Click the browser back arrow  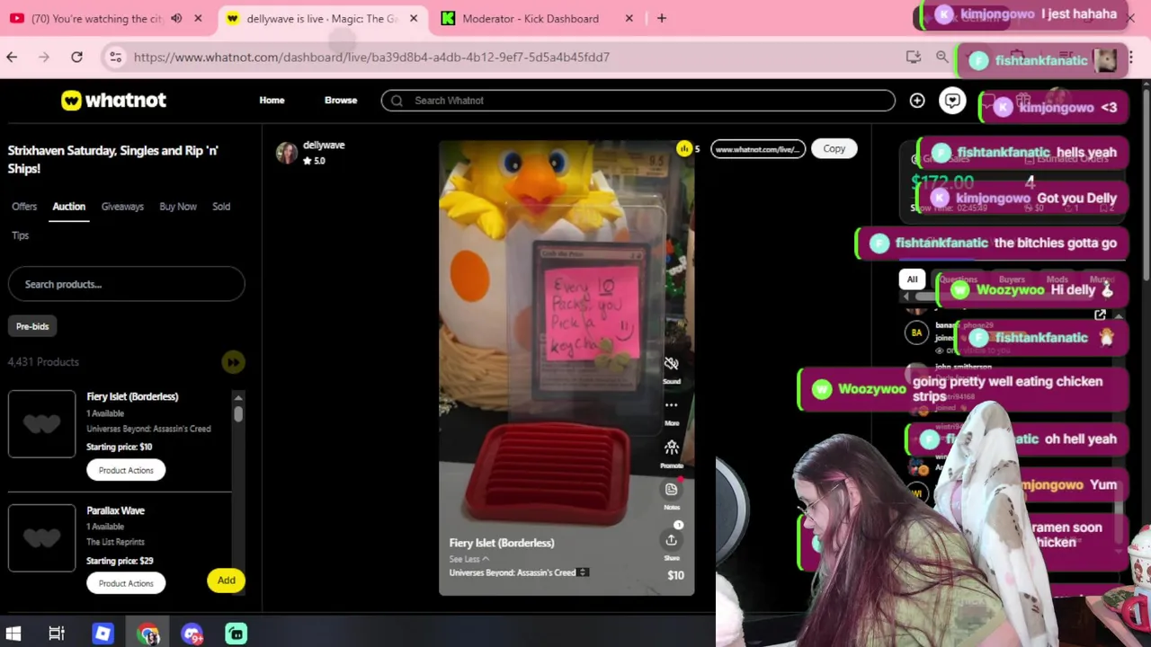12,58
